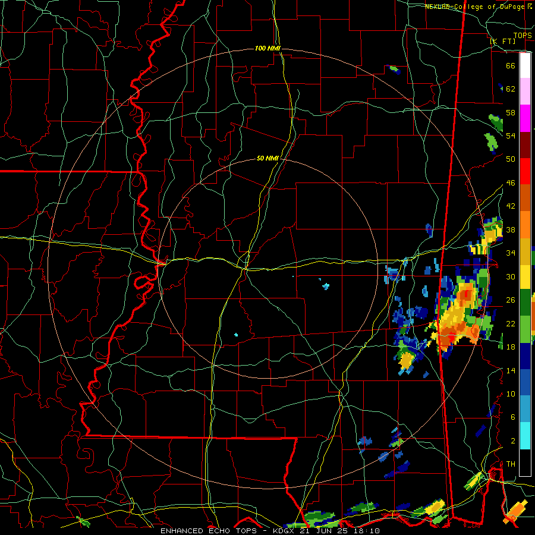This screenshot has height=535, width=535.
Task: Click the magenta 58 kft legend swatch
Action: [525, 118]
